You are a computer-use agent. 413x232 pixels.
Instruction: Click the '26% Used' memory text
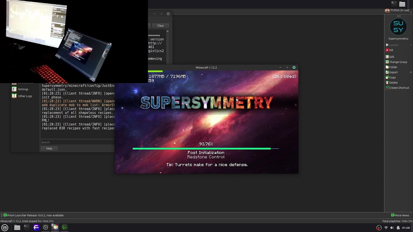point(284,76)
